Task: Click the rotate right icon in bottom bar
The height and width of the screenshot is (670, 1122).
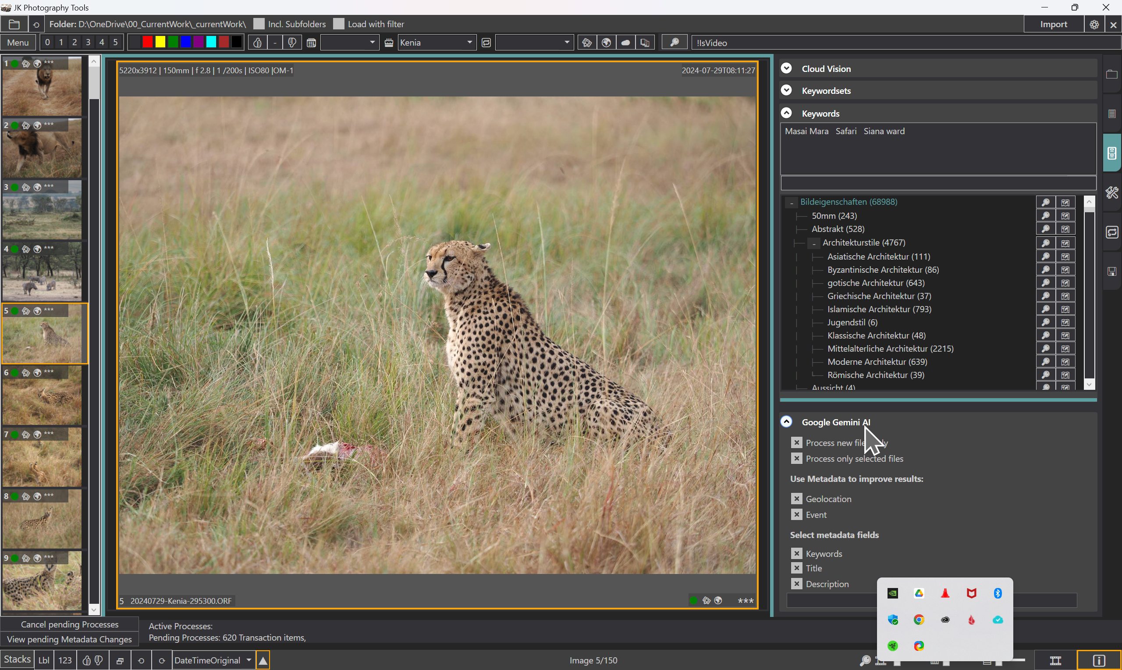Action: tap(162, 660)
